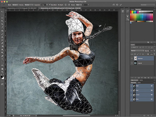This screenshot has height=117, width=156.
Task: Switch to the first dreamstime jpg document tab
Action: coord(22,8)
